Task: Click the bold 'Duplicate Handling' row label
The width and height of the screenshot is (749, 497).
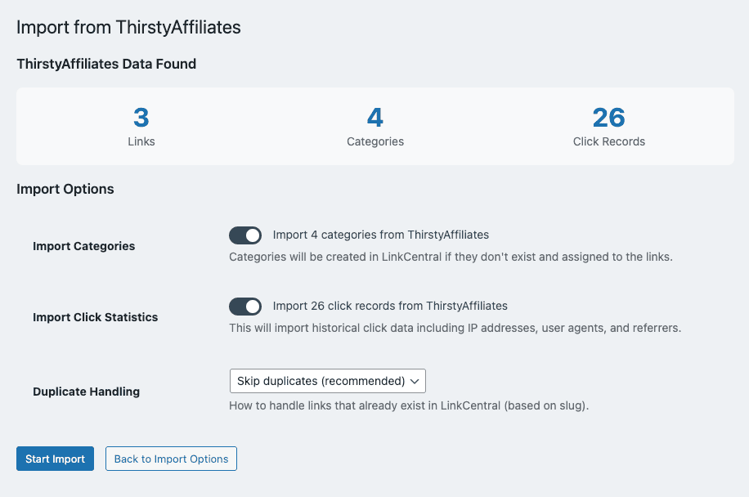Action: click(x=86, y=392)
